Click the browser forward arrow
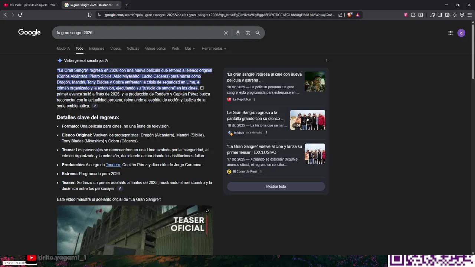The image size is (475, 267). click(x=13, y=15)
